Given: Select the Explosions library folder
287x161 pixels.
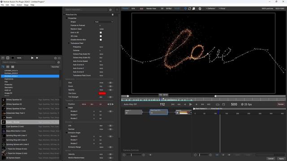Looking at the screenshot, I should click(x=9, y=79).
